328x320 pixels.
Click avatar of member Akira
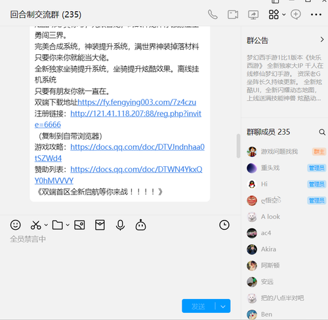point(252,249)
